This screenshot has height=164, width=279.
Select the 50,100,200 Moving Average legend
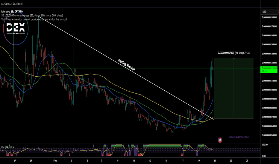coord(32,16)
